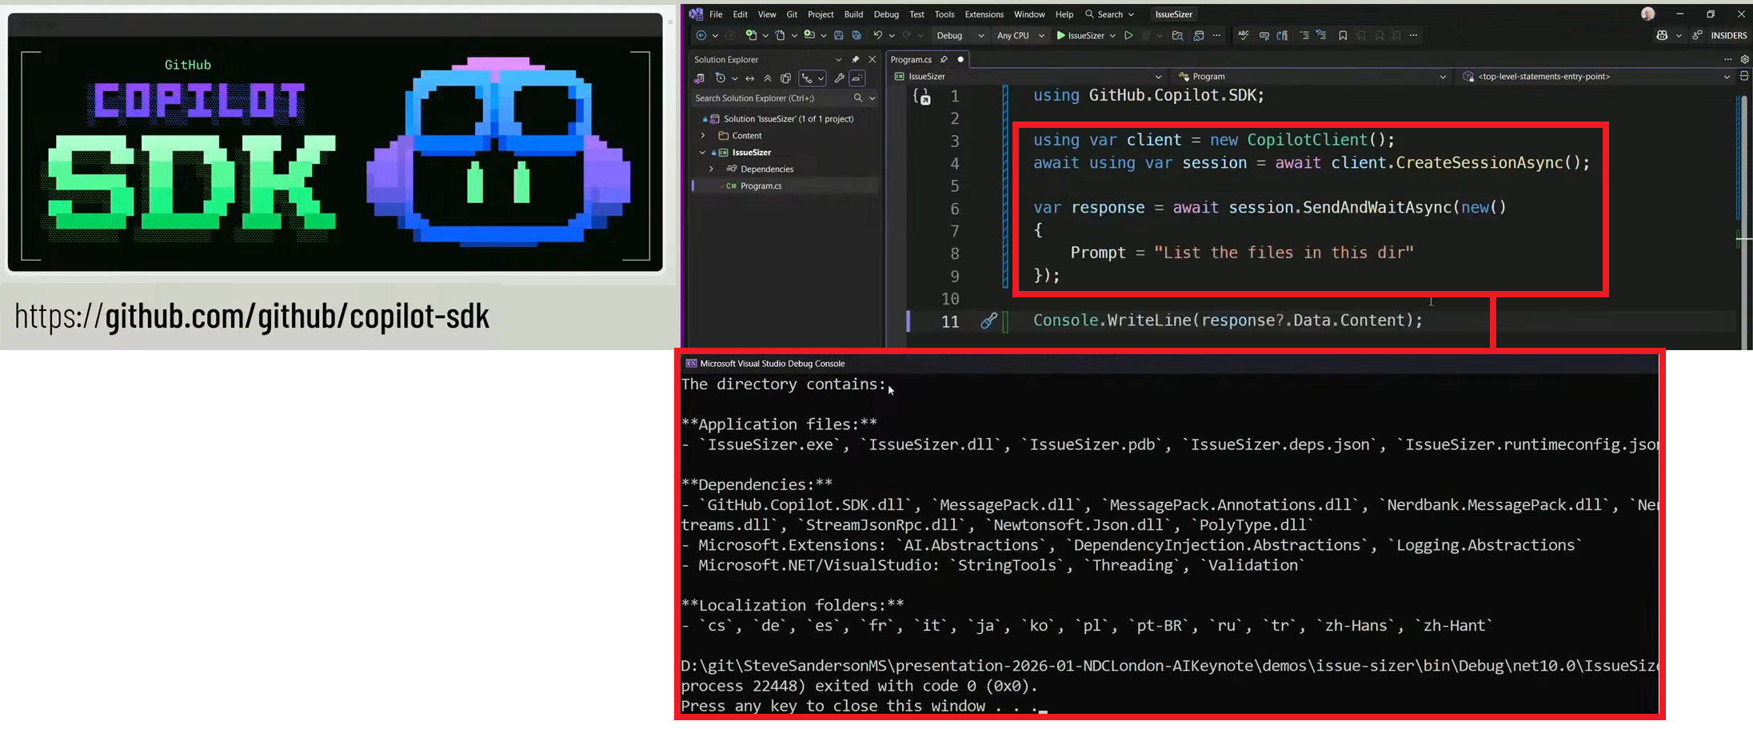Click the user account avatar
Screen dimensions: 1753x729
[1648, 14]
